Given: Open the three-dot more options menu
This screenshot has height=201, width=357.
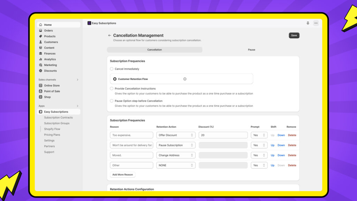Looking at the screenshot, I should coord(316,23).
